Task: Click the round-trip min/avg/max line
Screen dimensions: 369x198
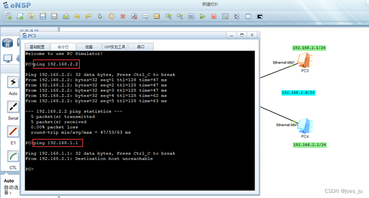Action: click(x=81, y=132)
